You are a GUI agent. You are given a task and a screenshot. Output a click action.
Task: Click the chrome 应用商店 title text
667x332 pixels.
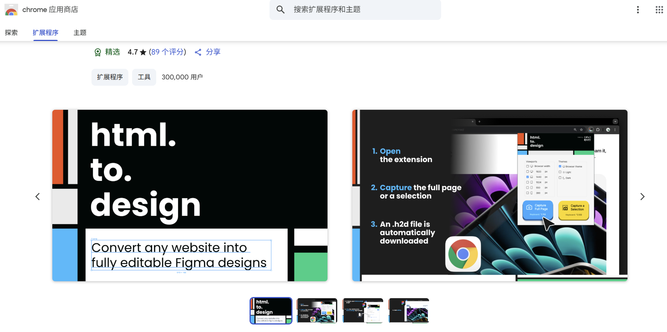(50, 10)
